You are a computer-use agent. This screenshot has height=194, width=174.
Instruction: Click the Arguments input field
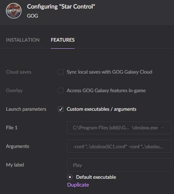click(119, 146)
